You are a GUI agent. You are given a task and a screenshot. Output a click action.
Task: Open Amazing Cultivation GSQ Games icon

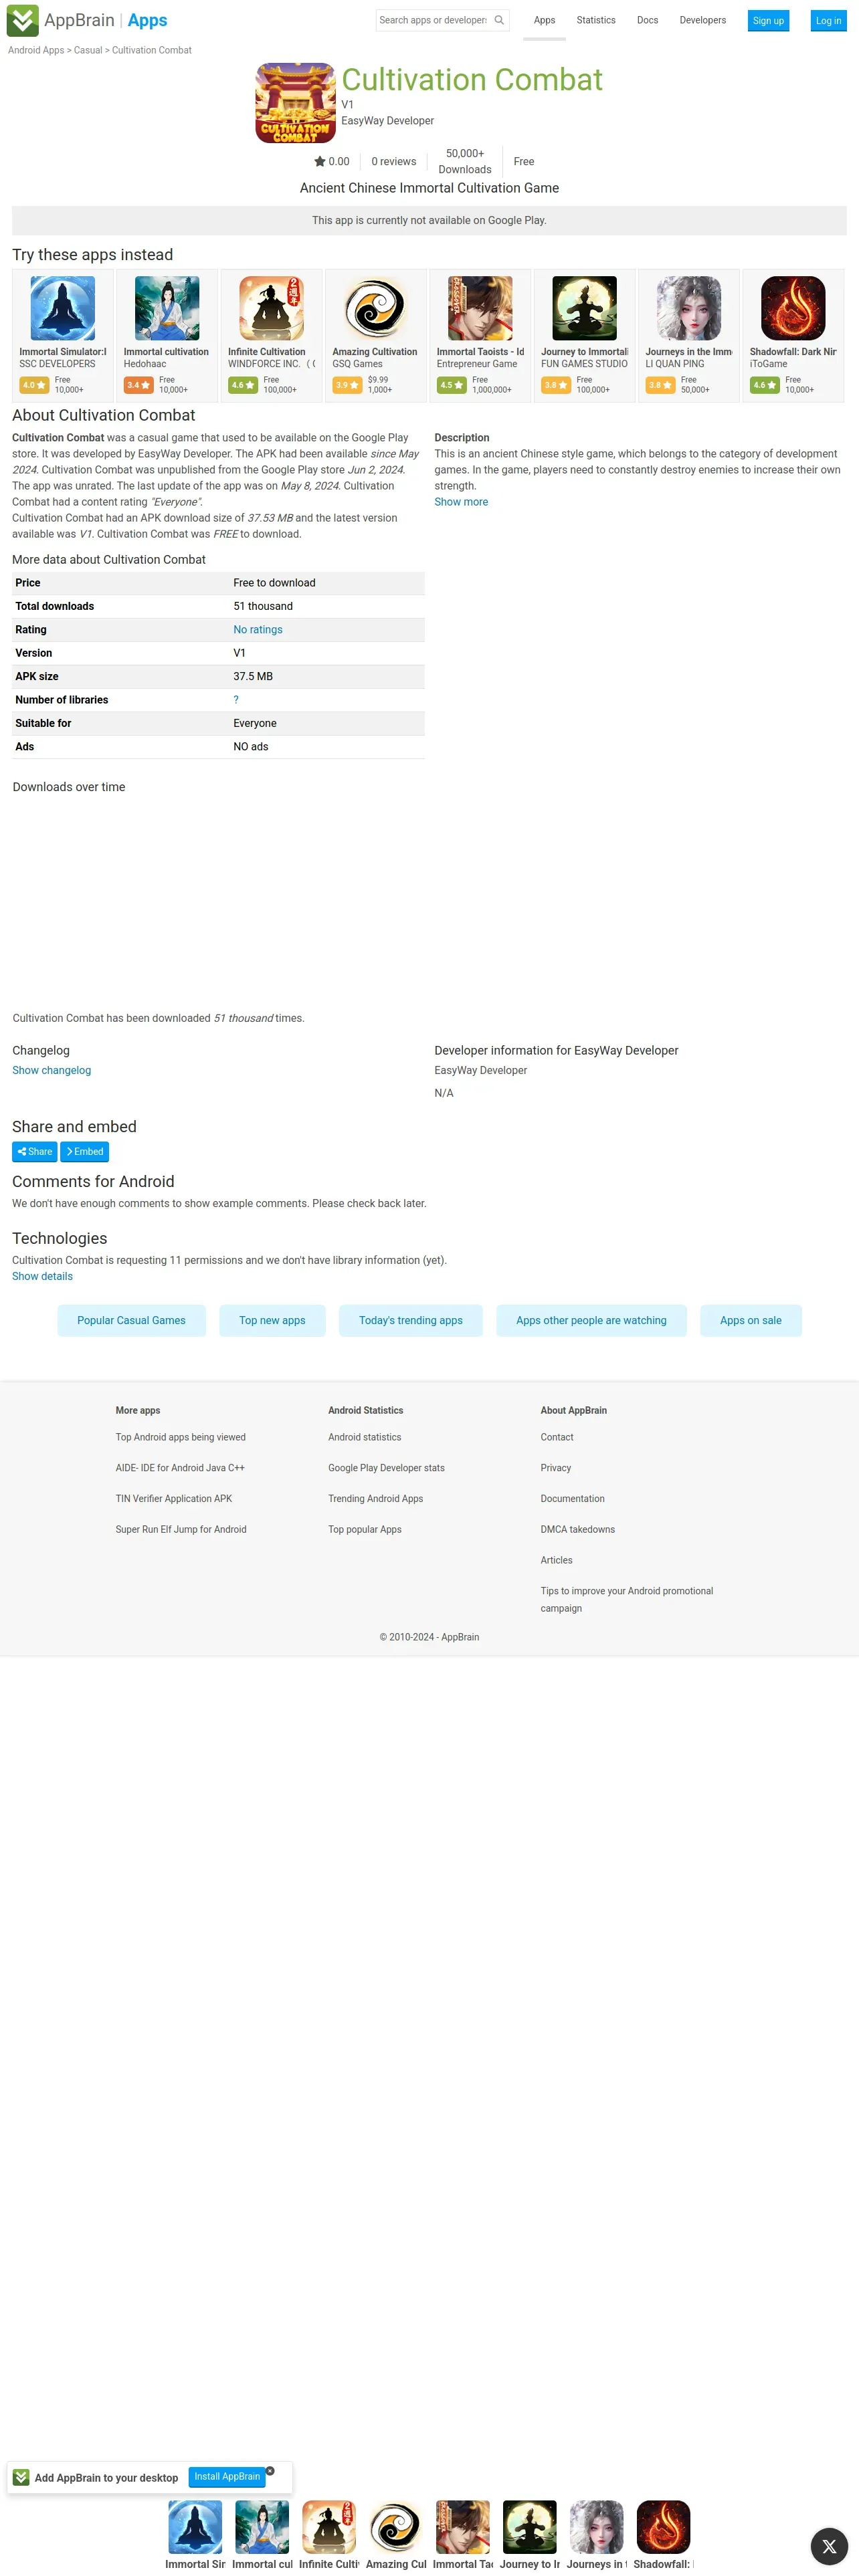376,308
